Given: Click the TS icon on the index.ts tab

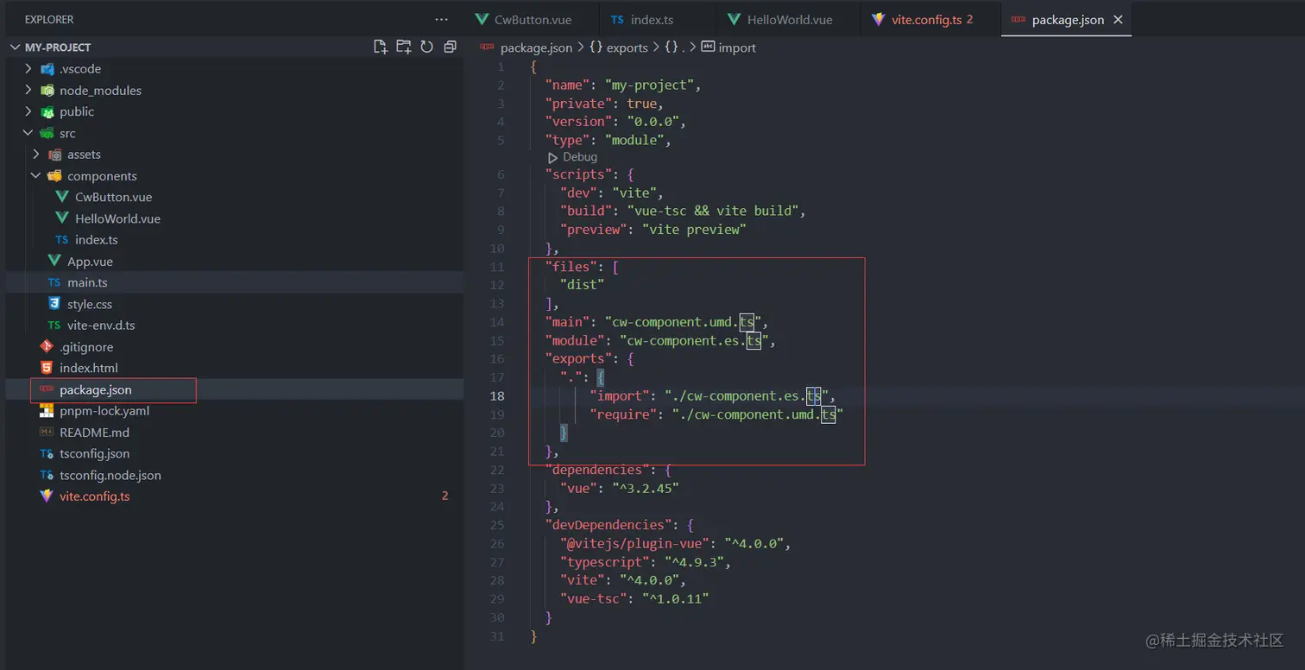Looking at the screenshot, I should [x=617, y=19].
